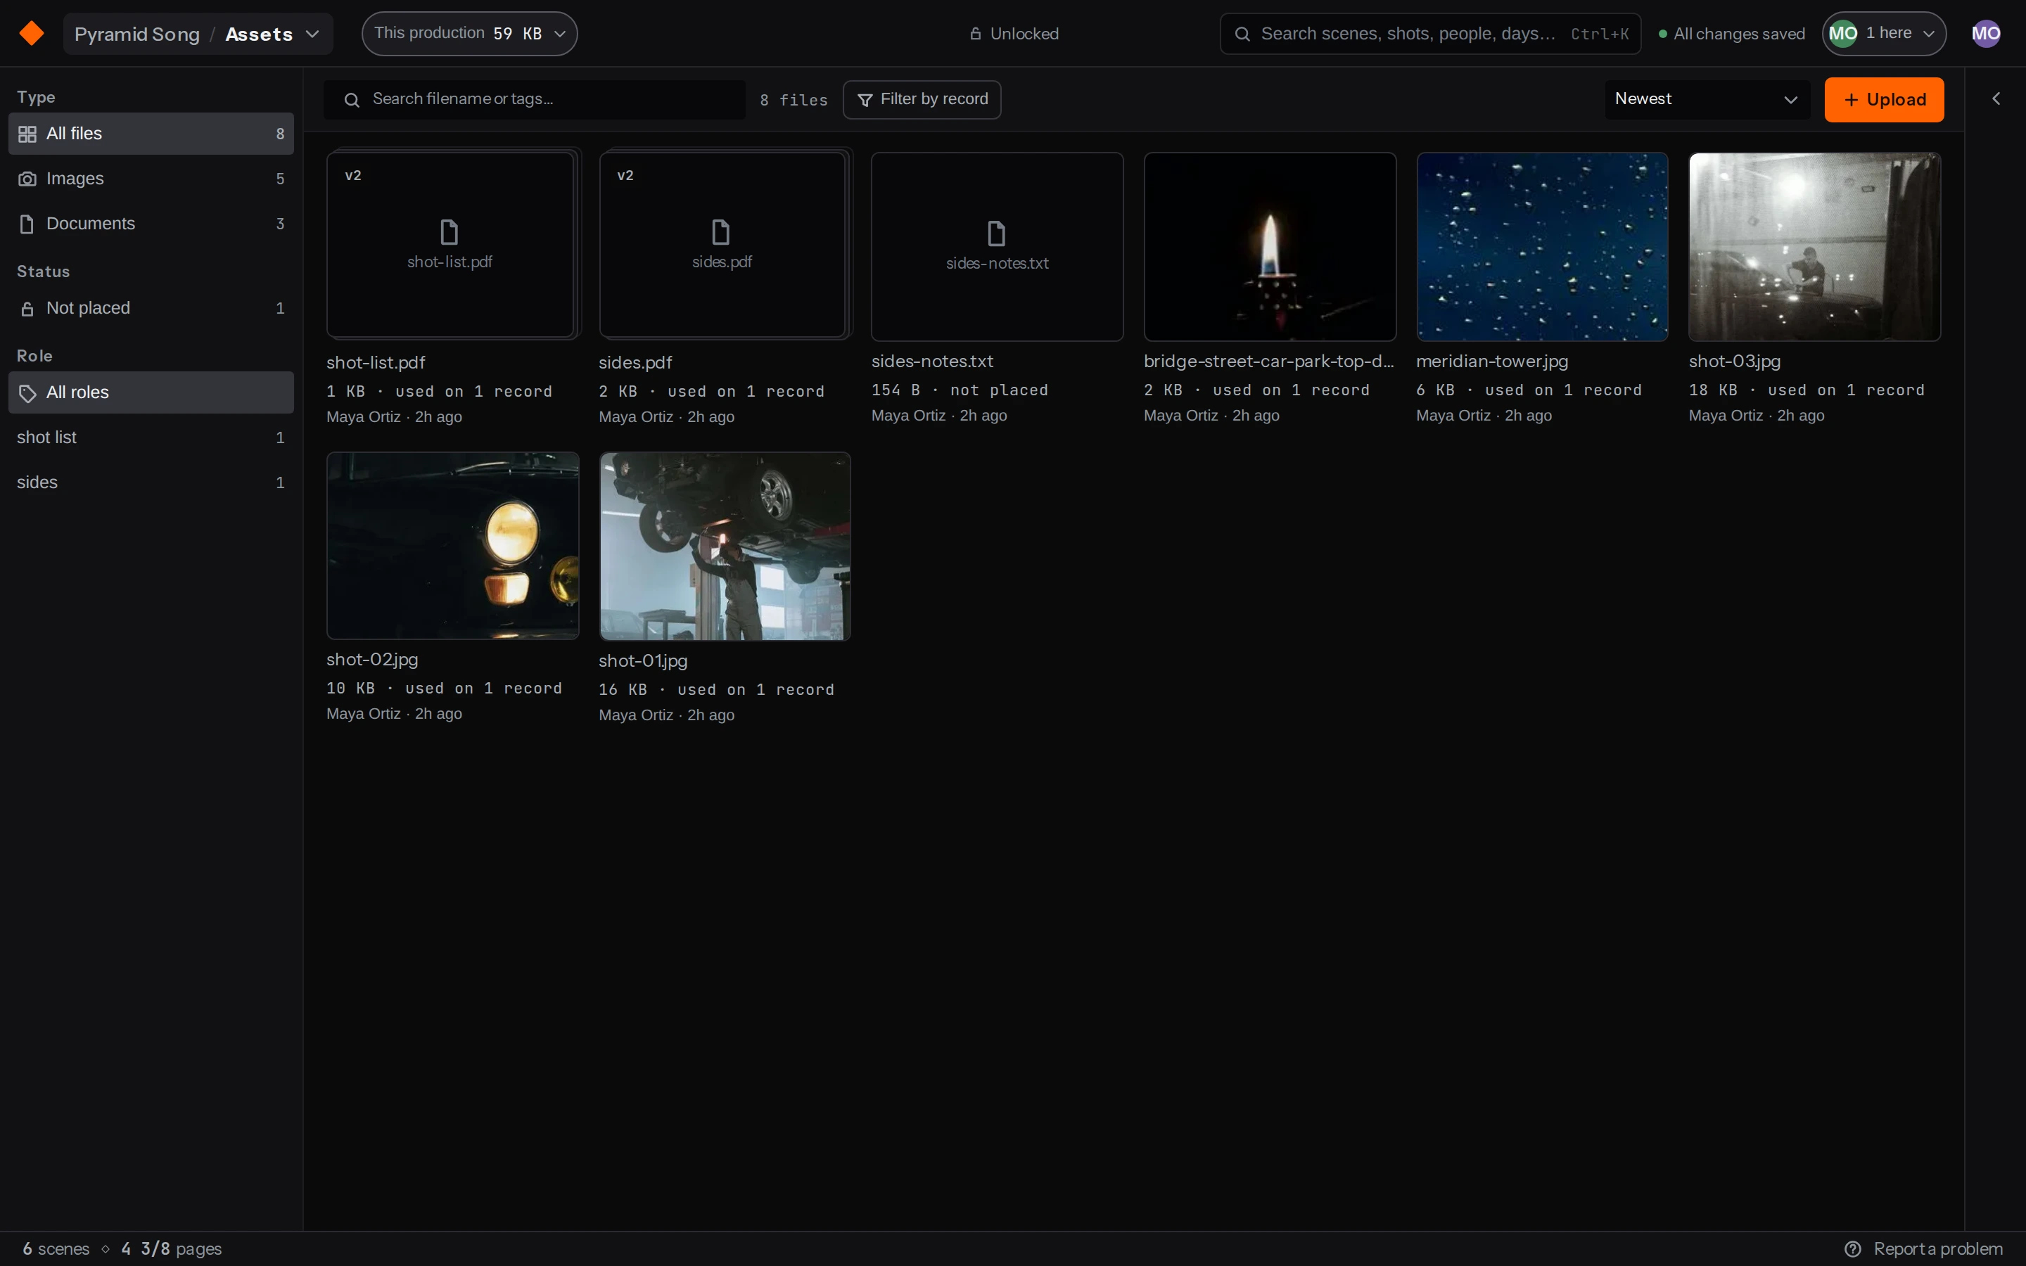Click the Upload button
2026x1266 pixels.
(x=1884, y=100)
